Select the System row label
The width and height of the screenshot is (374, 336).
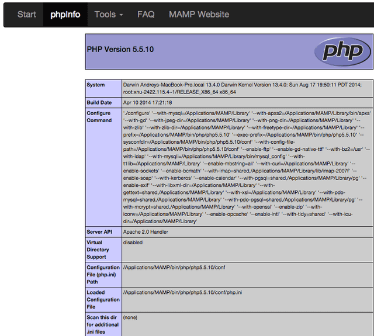96,85
